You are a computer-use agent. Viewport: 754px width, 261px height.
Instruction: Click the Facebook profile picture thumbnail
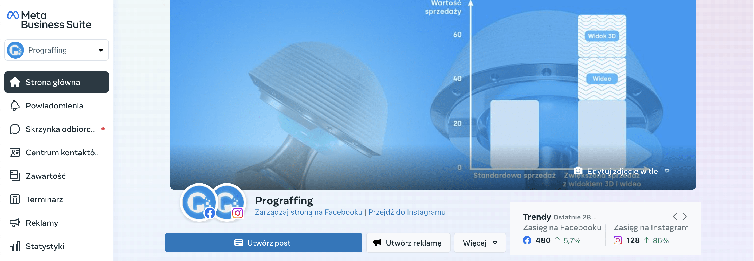tap(199, 202)
